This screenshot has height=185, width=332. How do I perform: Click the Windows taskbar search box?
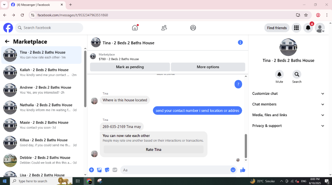point(41,181)
